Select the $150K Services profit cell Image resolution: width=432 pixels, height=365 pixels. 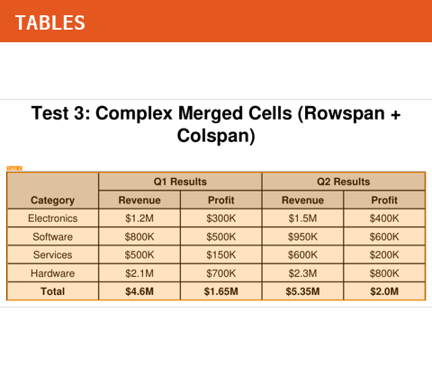click(221, 254)
